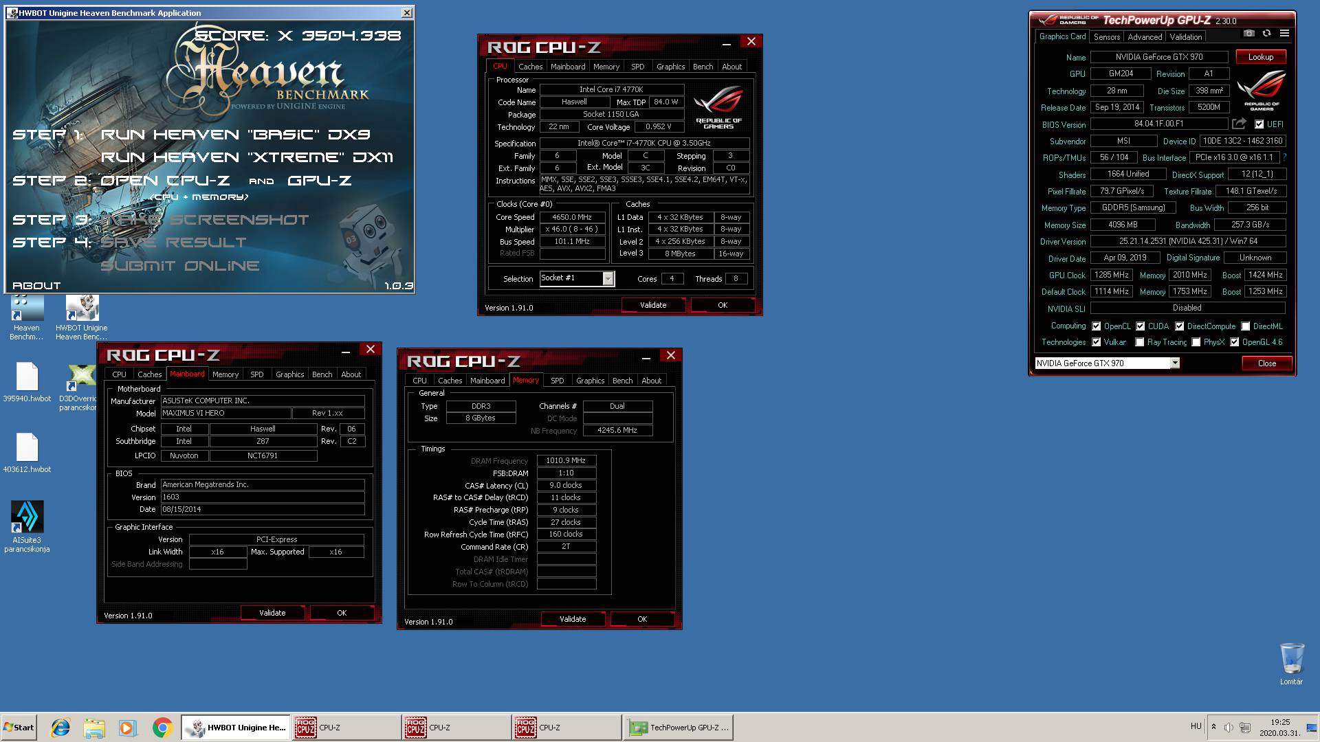Click Validate in the CPU-Z processor window

(x=653, y=305)
